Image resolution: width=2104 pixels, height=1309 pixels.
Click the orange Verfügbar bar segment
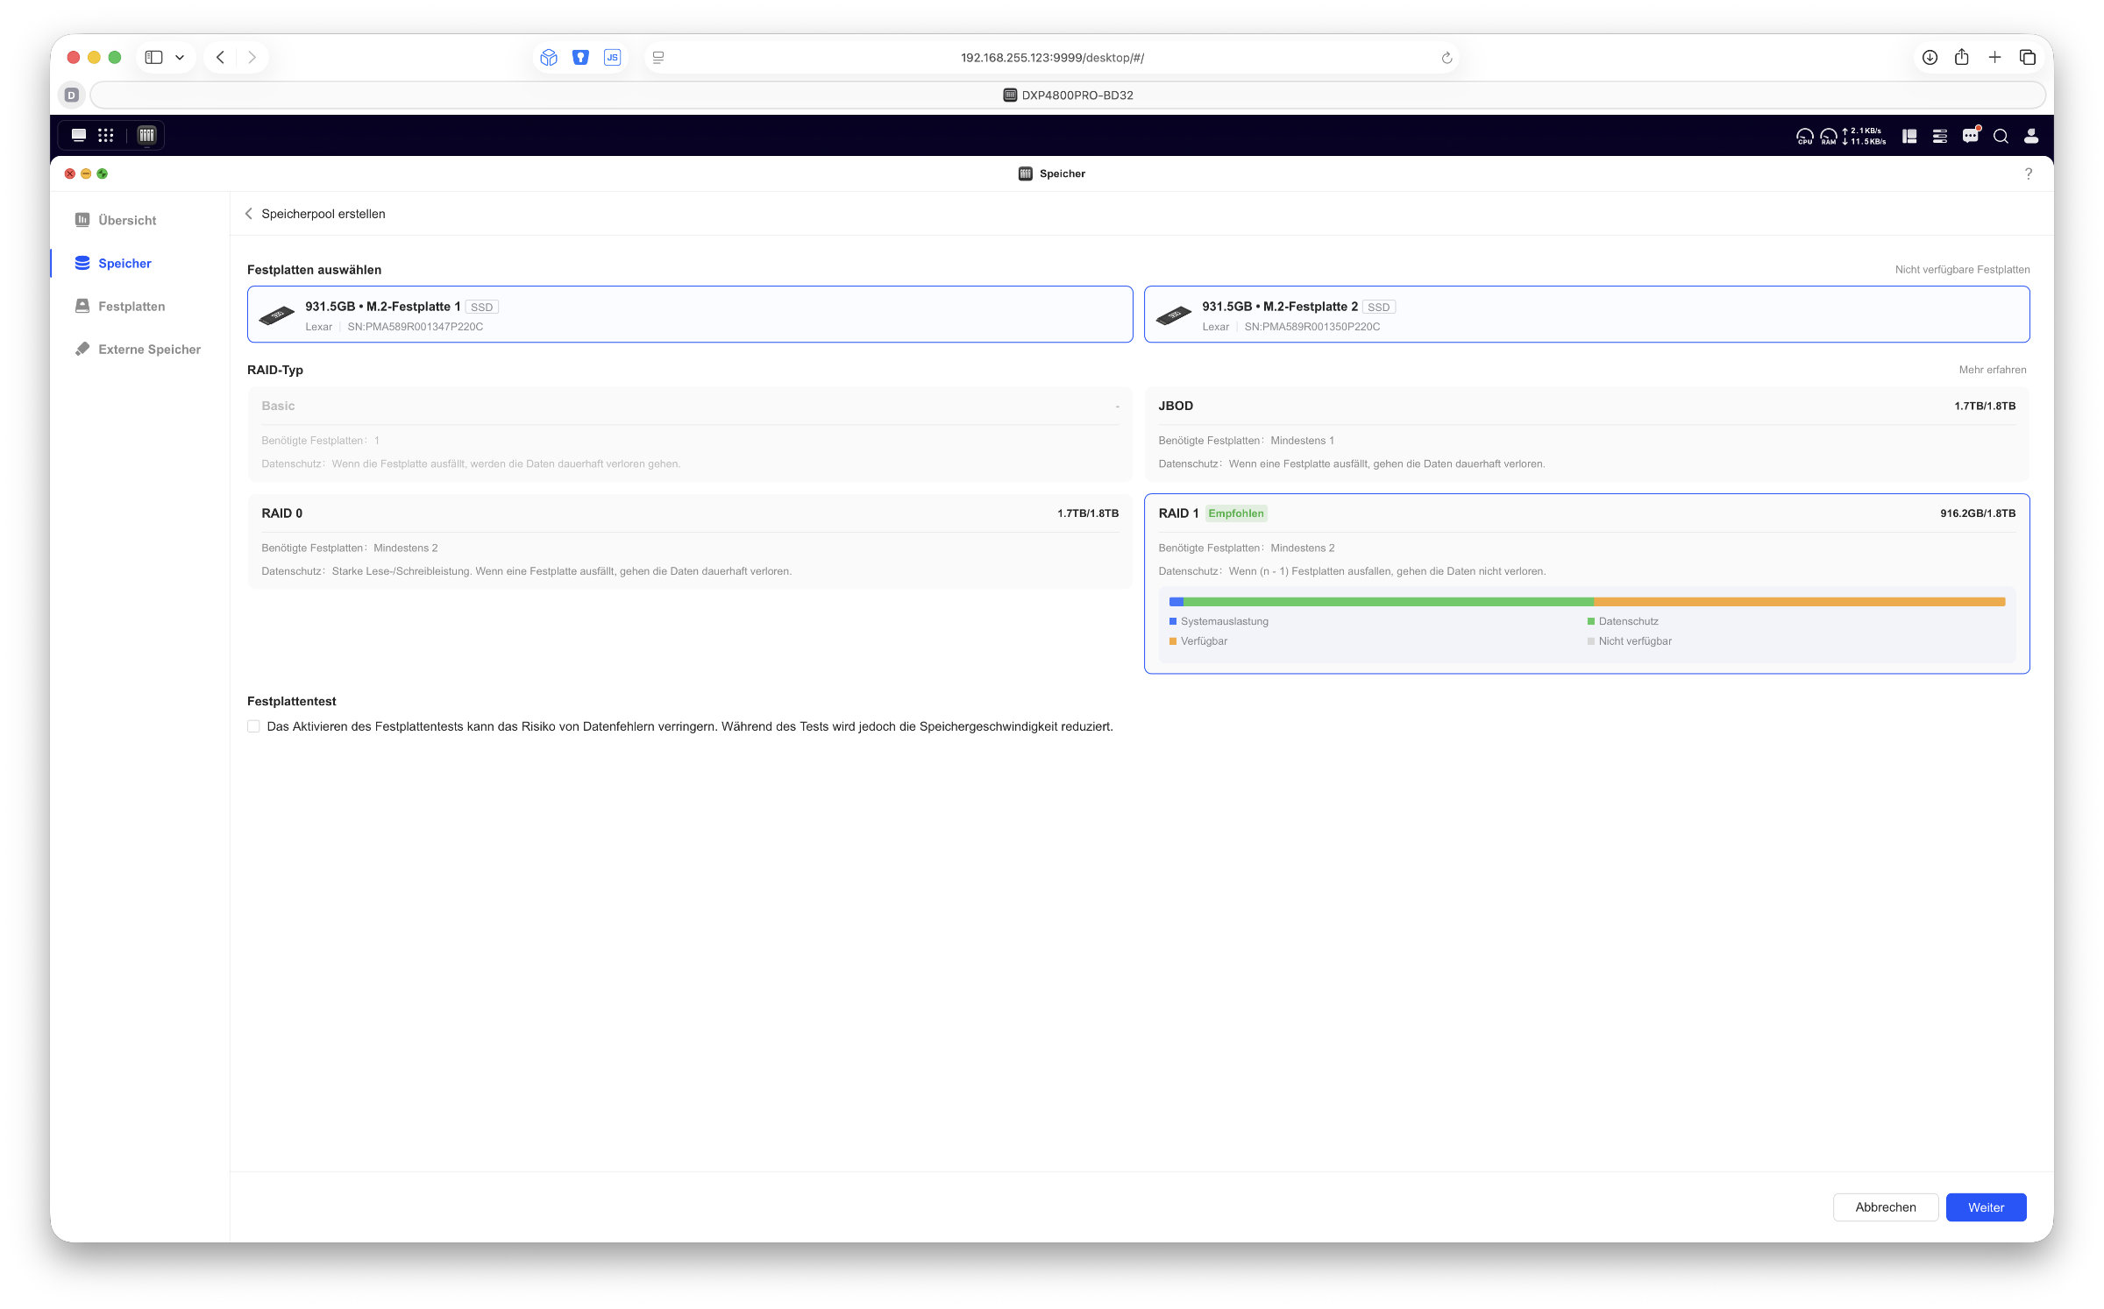1799,602
